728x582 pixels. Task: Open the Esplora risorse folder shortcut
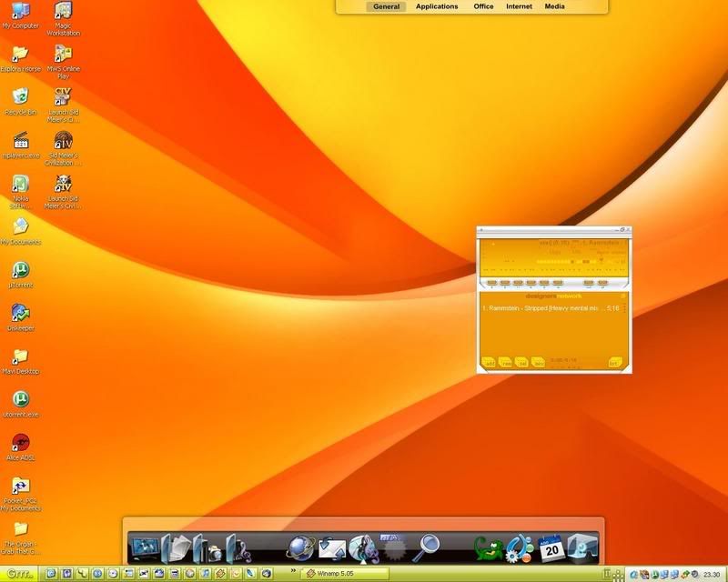20,59
